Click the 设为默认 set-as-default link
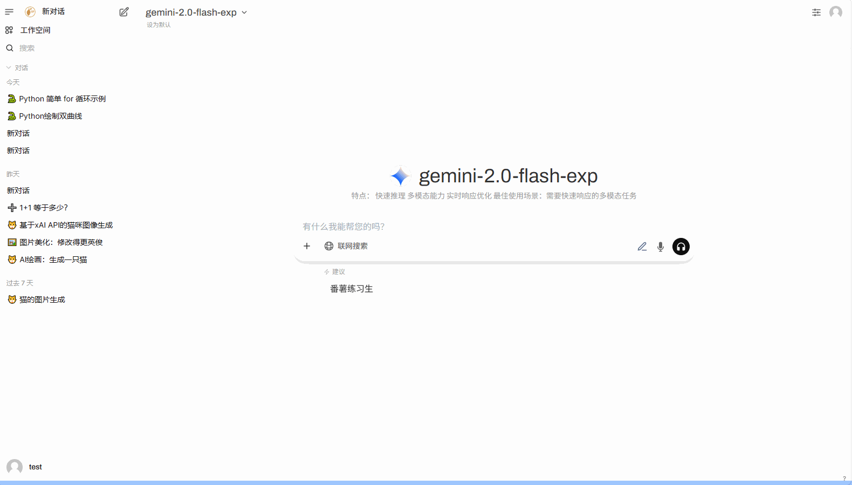Screen dimensions: 852x485 pyautogui.click(x=159, y=25)
